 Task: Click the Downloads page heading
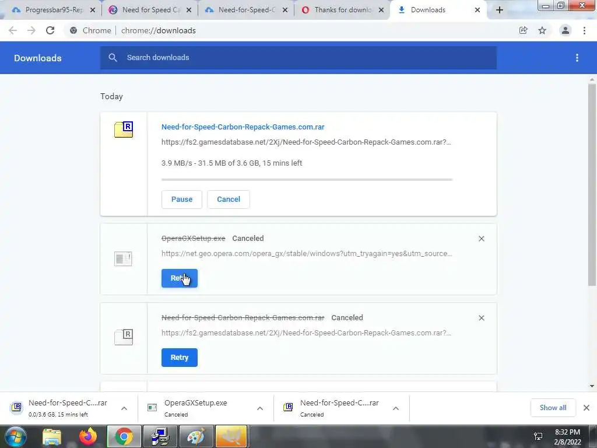coord(38,58)
